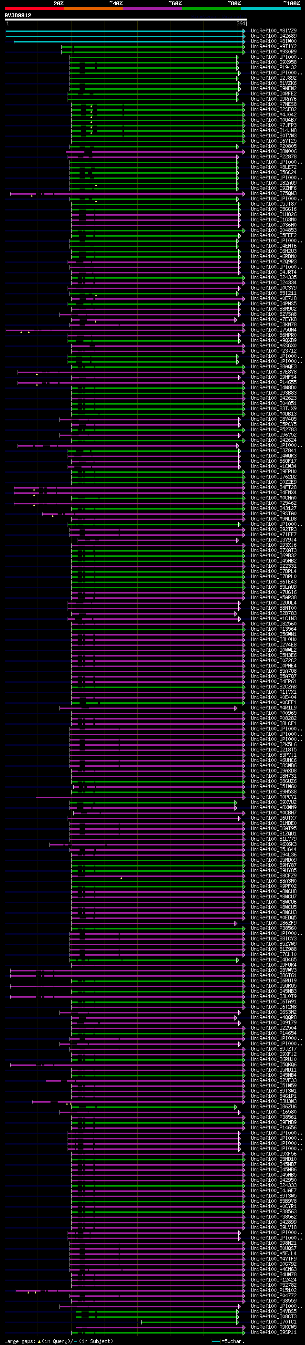305x1345 pixels.
Task: Click hit label UniRef100_P23712
Action: 274,351
